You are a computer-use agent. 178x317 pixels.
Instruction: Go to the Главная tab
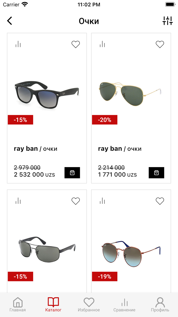(18, 305)
